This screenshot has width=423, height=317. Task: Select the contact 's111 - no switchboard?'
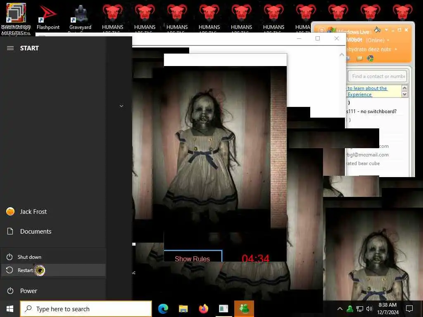coord(372,111)
